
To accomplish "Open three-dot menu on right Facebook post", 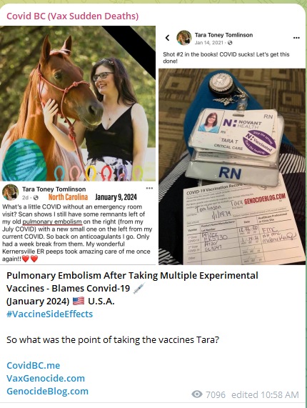I will pos(296,38).
